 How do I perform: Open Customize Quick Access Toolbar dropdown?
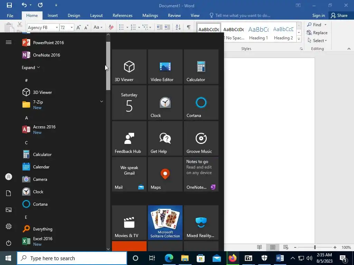tap(56, 5)
